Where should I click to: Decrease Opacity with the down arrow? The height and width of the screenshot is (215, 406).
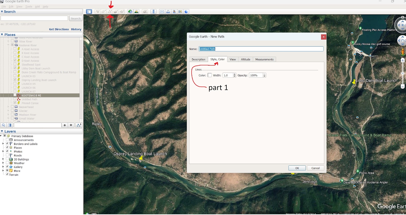(x=264, y=76)
